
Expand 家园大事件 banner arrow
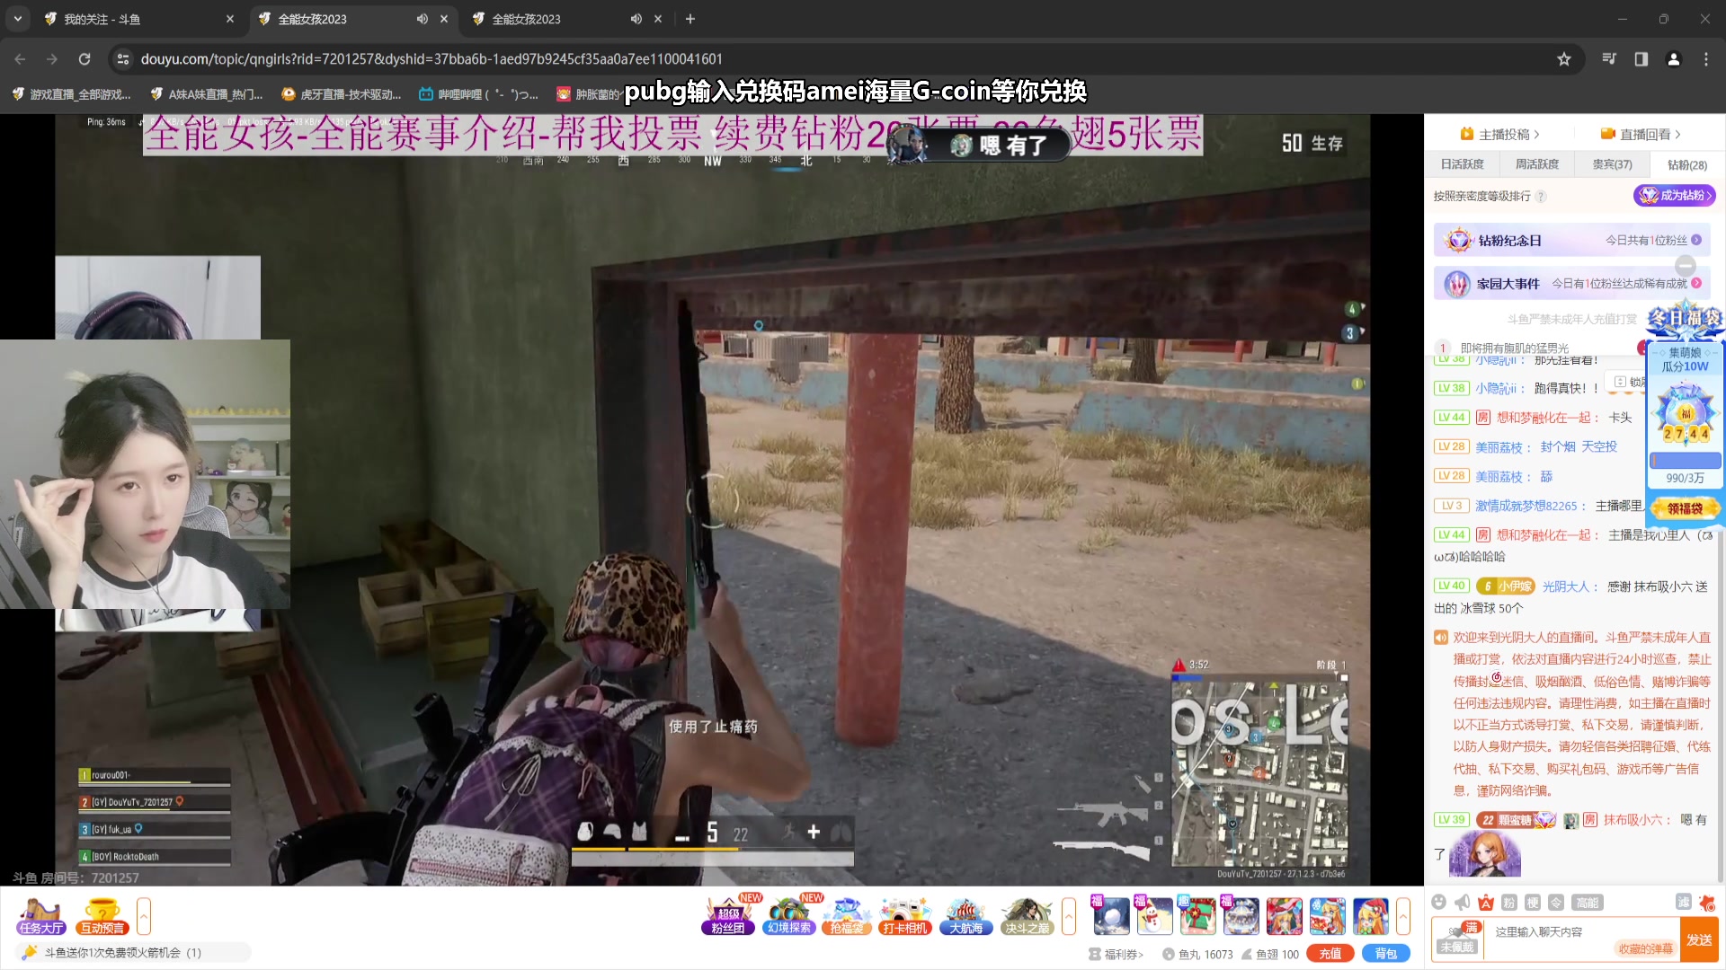[1696, 283]
